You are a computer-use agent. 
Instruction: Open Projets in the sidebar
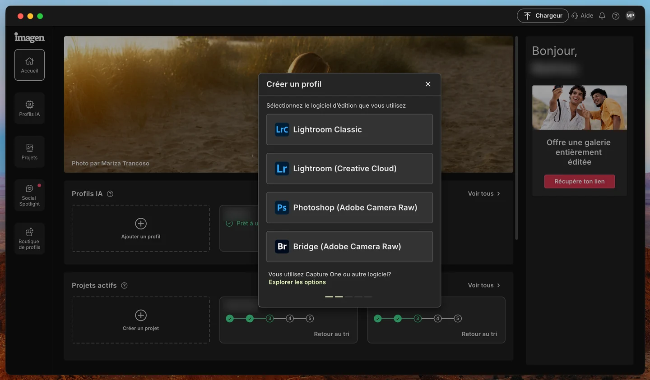(29, 151)
